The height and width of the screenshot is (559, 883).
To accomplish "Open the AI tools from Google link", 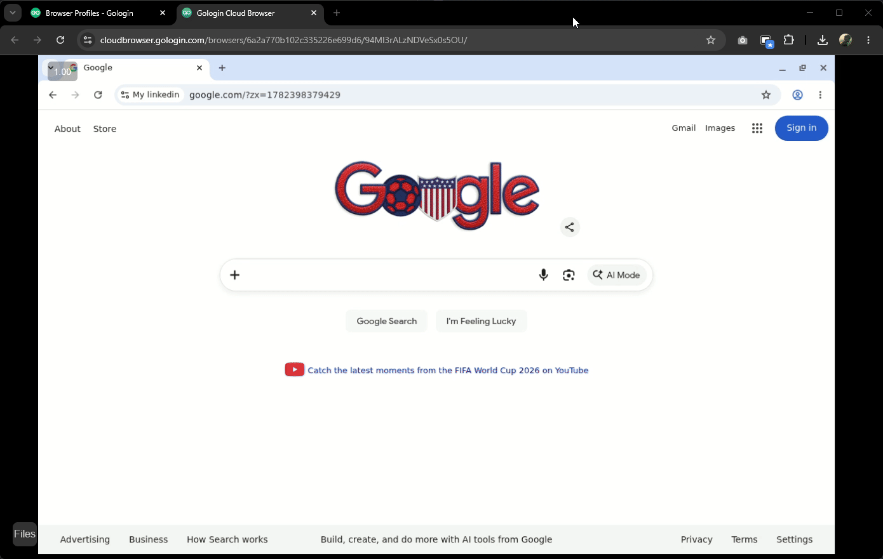I will [436, 539].
